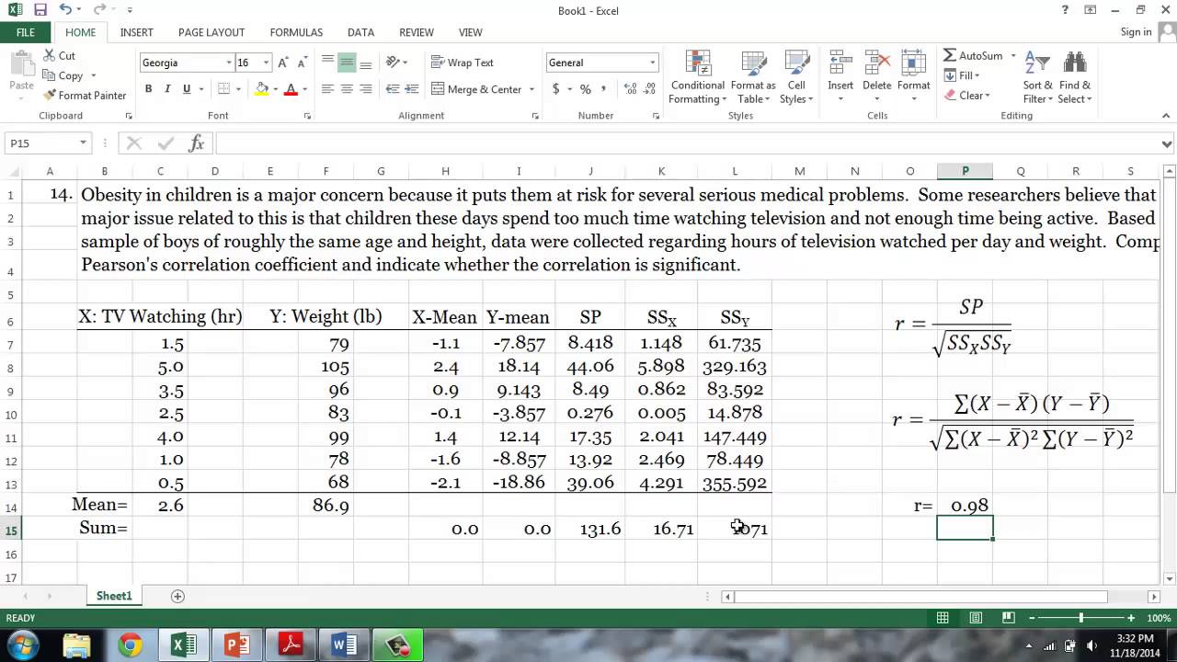
Task: Select the Sheet1 worksheet tab
Action: pyautogui.click(x=114, y=596)
